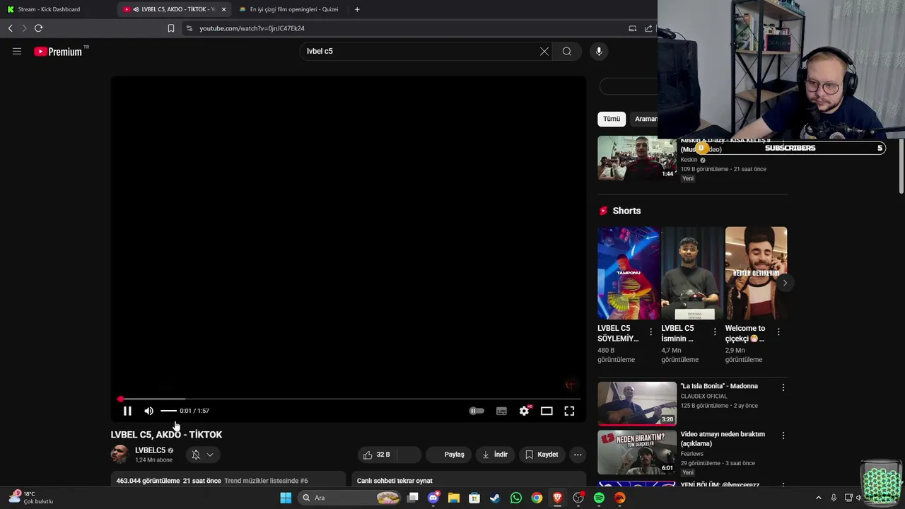905x509 pixels.
Task: Open Keskin Kısa Keleş video thumbnail
Action: click(636, 158)
